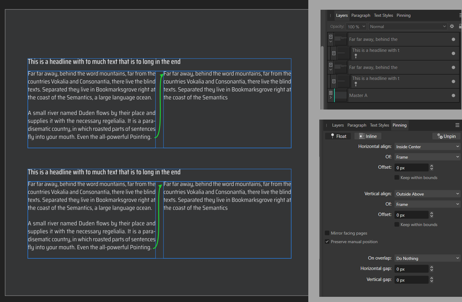Uncheck Preserve manual position

coord(327,242)
